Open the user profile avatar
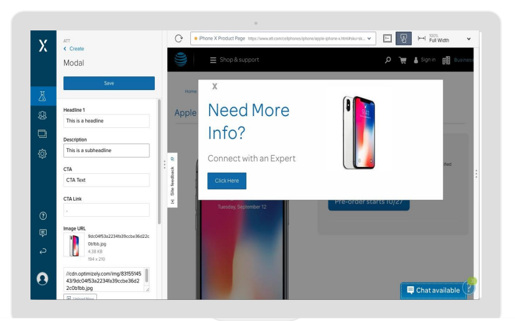Image resolution: width=515 pixels, height=321 pixels. [42, 279]
